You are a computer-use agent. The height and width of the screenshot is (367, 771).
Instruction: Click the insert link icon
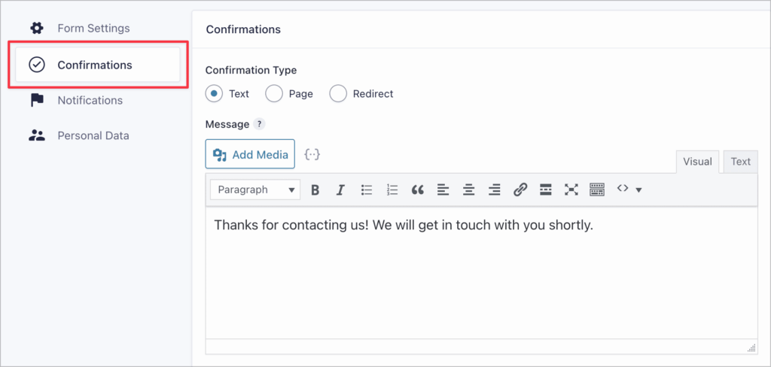[x=520, y=190]
